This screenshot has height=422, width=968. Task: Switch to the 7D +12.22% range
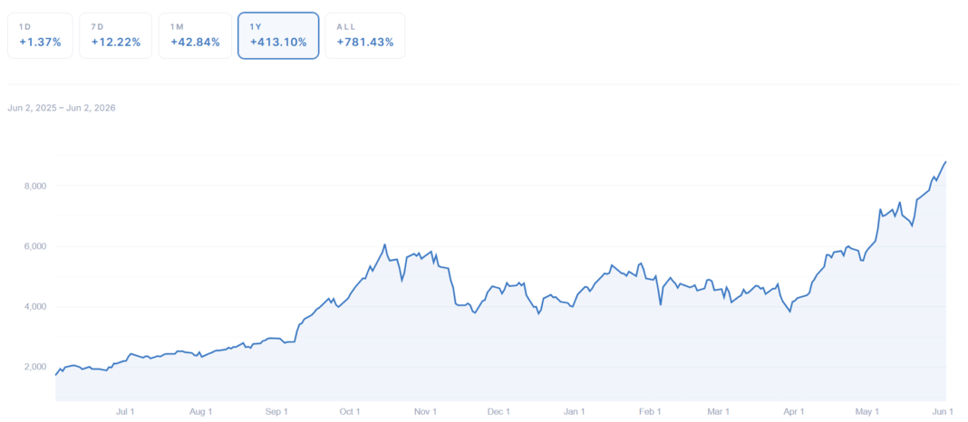pos(115,36)
